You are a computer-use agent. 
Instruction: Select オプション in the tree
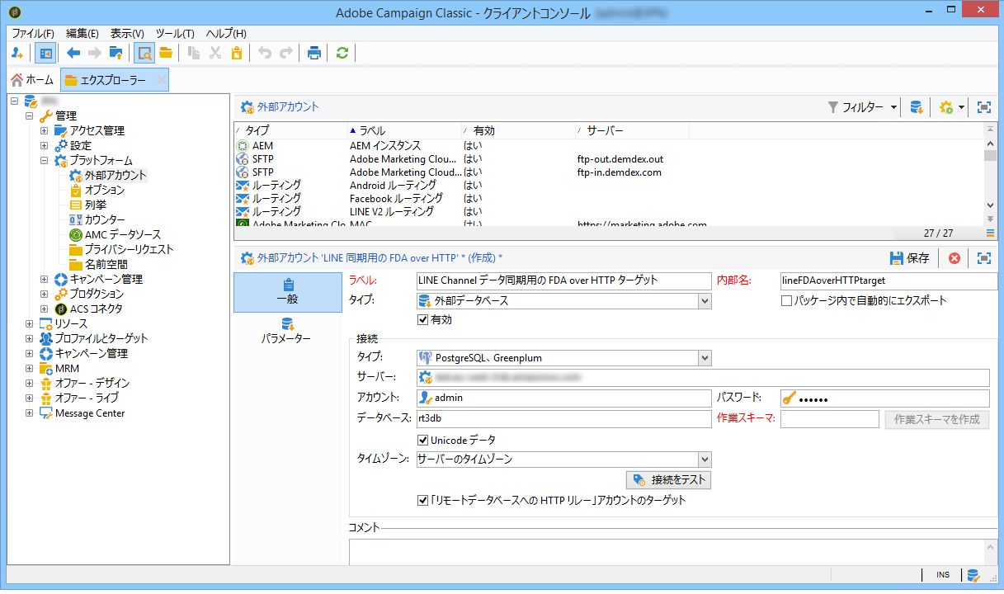point(105,190)
